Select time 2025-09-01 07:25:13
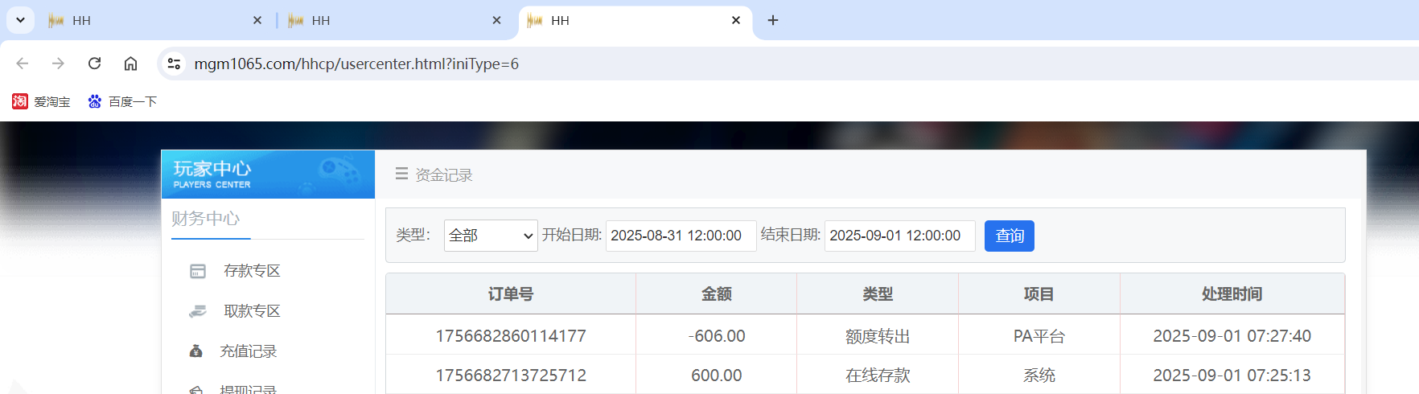The height and width of the screenshot is (394, 1419). coord(1232,376)
